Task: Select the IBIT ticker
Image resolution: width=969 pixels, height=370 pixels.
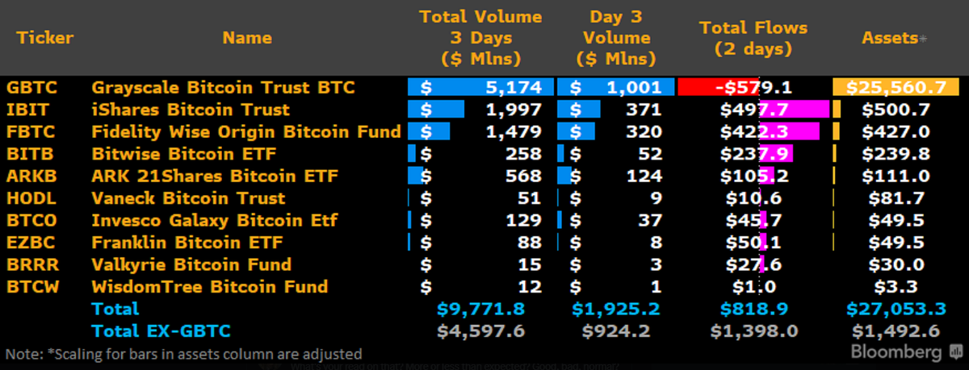Action: (x=23, y=110)
